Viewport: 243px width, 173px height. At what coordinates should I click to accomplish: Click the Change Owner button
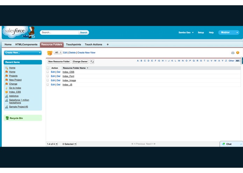point(80,62)
